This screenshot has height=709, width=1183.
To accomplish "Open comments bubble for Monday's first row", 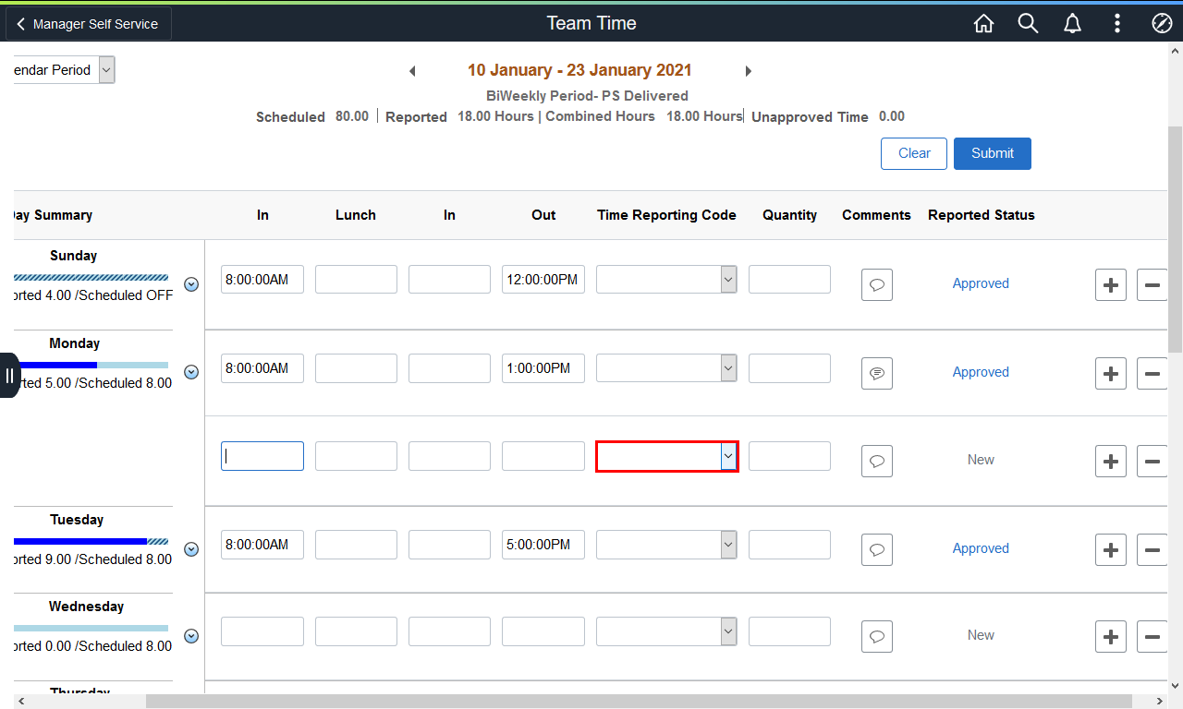I will pos(876,373).
